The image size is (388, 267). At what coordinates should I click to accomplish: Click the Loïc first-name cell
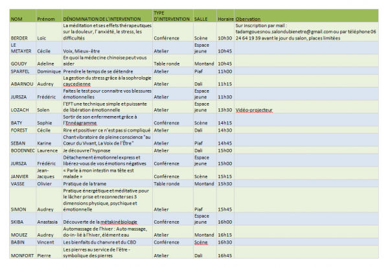pos(49,32)
